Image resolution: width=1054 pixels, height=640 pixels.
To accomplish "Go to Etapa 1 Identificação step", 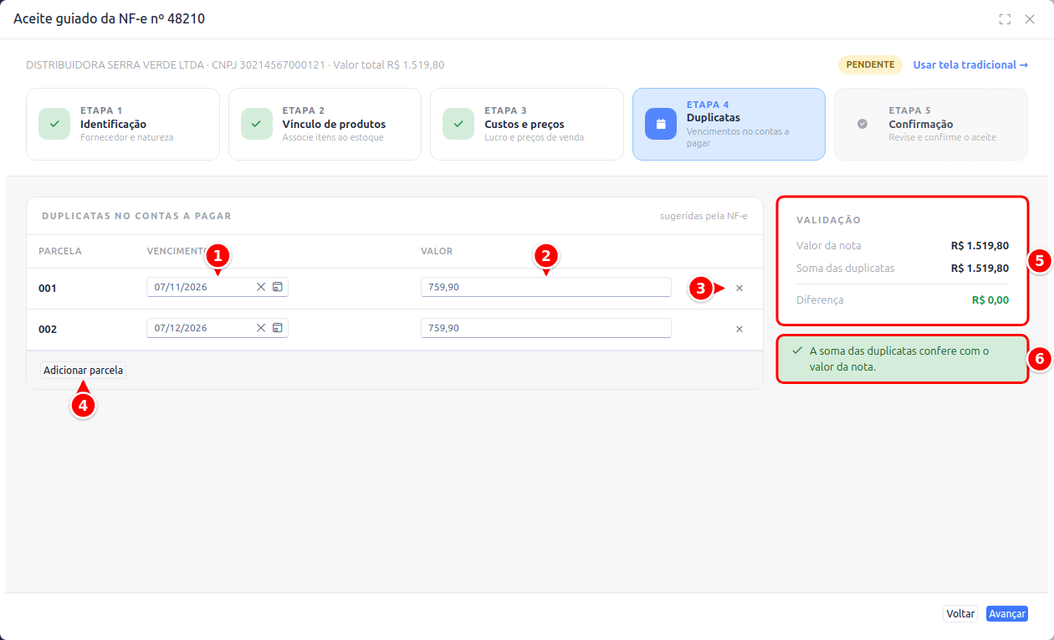I will [x=123, y=124].
